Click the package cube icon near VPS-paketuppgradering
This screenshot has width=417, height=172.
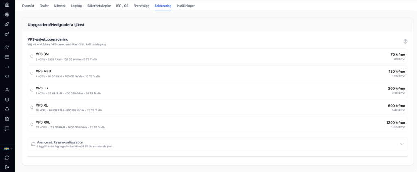[405, 41]
